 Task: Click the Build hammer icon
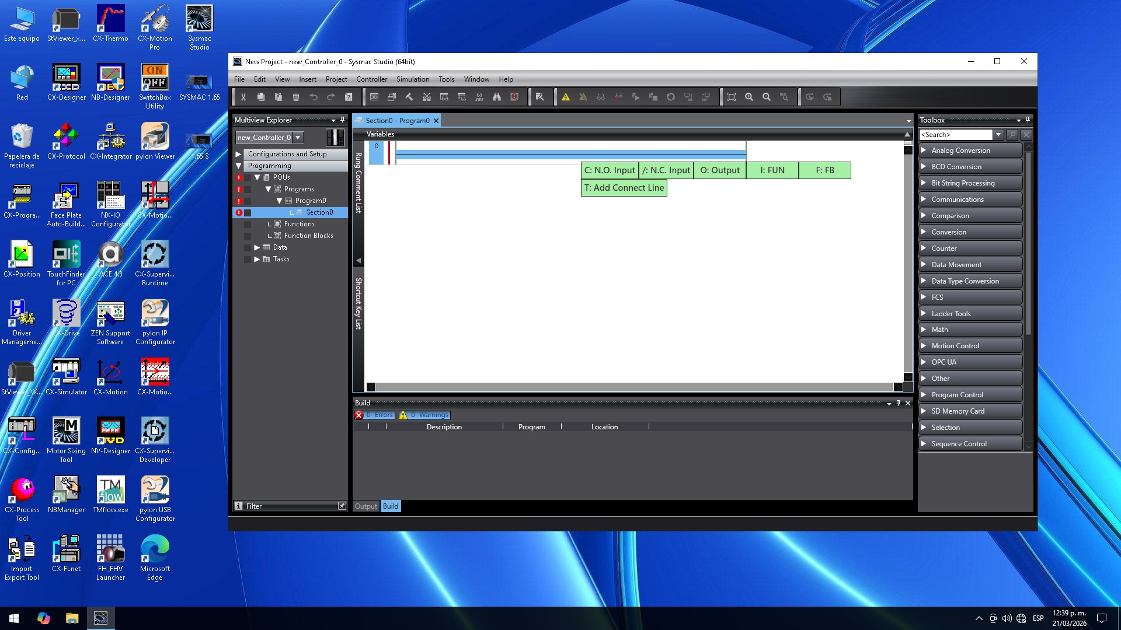coord(409,97)
